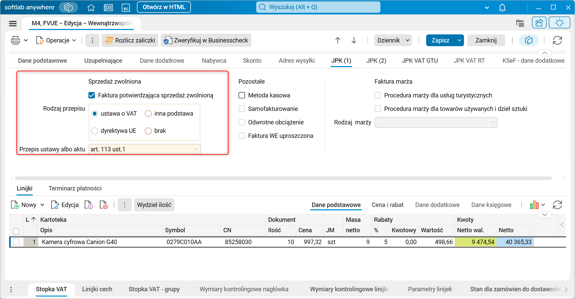Open the Terminarz płatności tab
Image resolution: width=575 pixels, height=299 pixels.
(75, 188)
